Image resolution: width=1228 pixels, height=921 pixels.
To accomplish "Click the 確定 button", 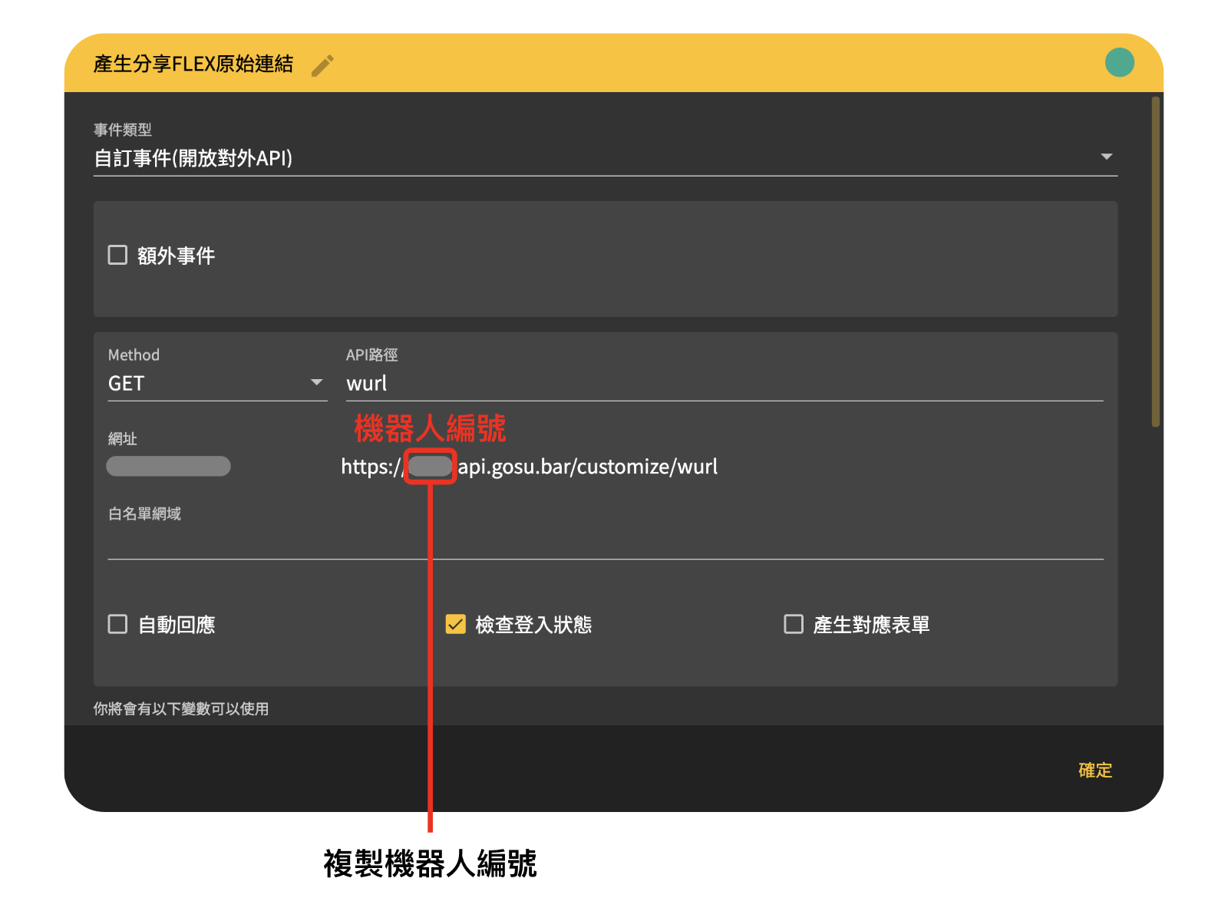I will (1095, 770).
